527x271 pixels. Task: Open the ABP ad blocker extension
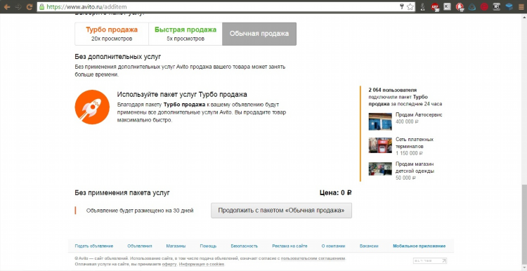pos(435,7)
